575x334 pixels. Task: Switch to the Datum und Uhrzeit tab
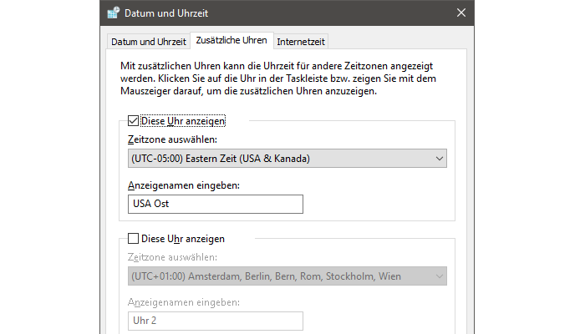[147, 41]
